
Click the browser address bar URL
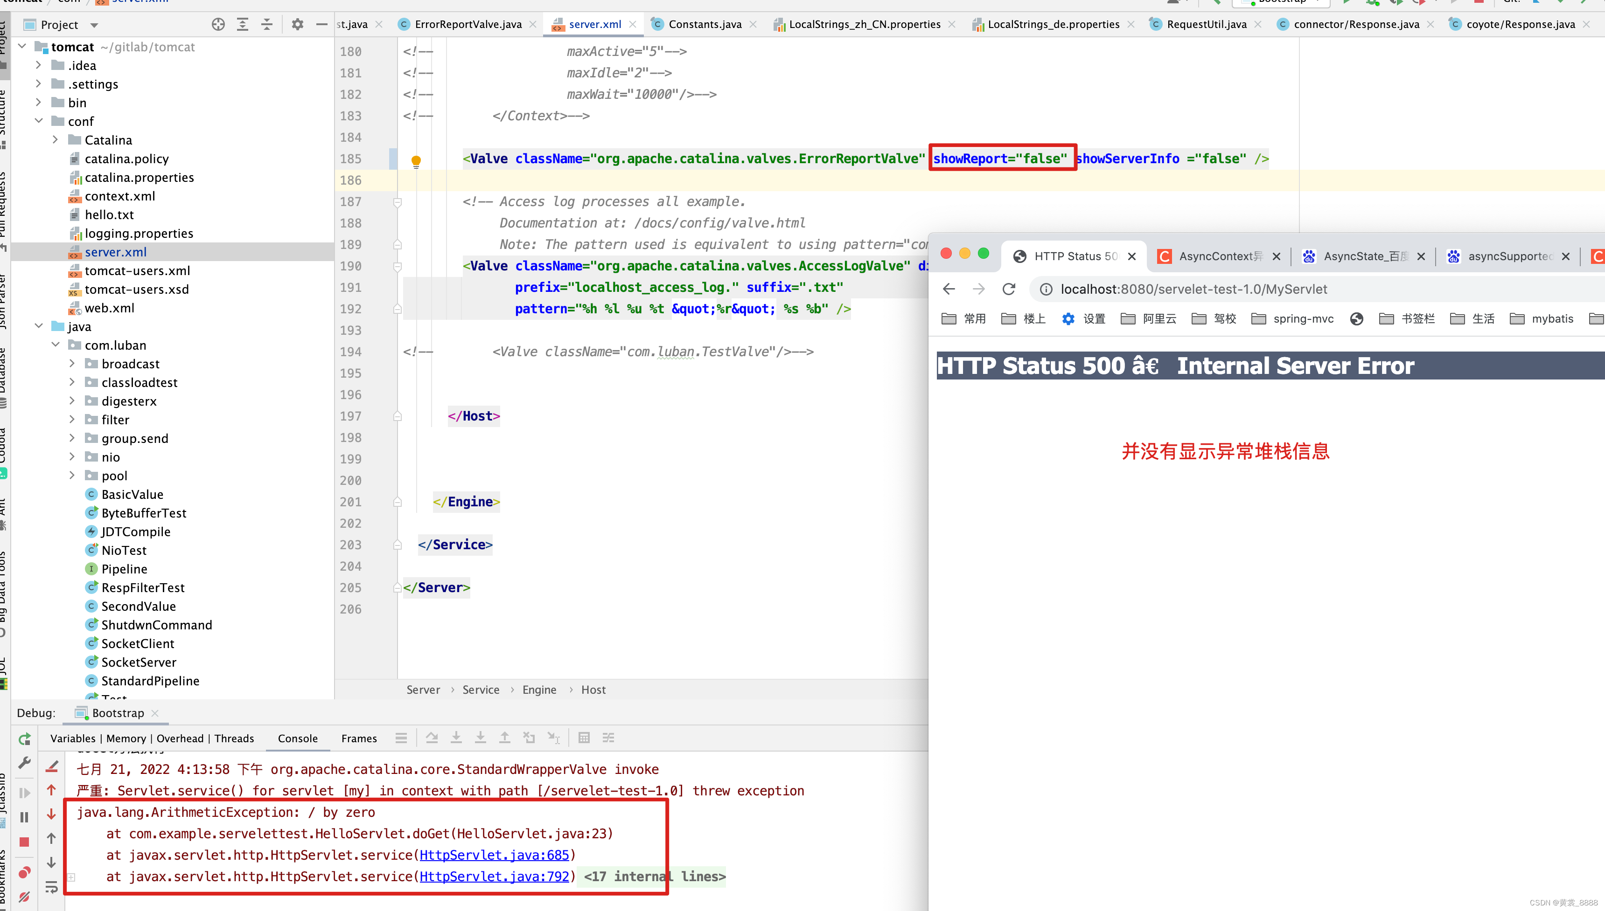point(1194,289)
